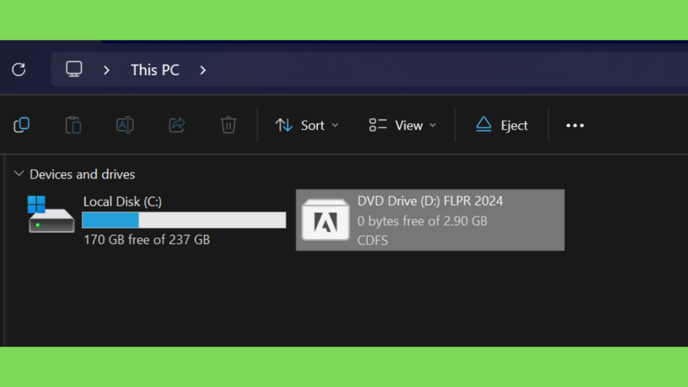Expand the chevron after This PC
The height and width of the screenshot is (387, 688).
click(x=203, y=70)
